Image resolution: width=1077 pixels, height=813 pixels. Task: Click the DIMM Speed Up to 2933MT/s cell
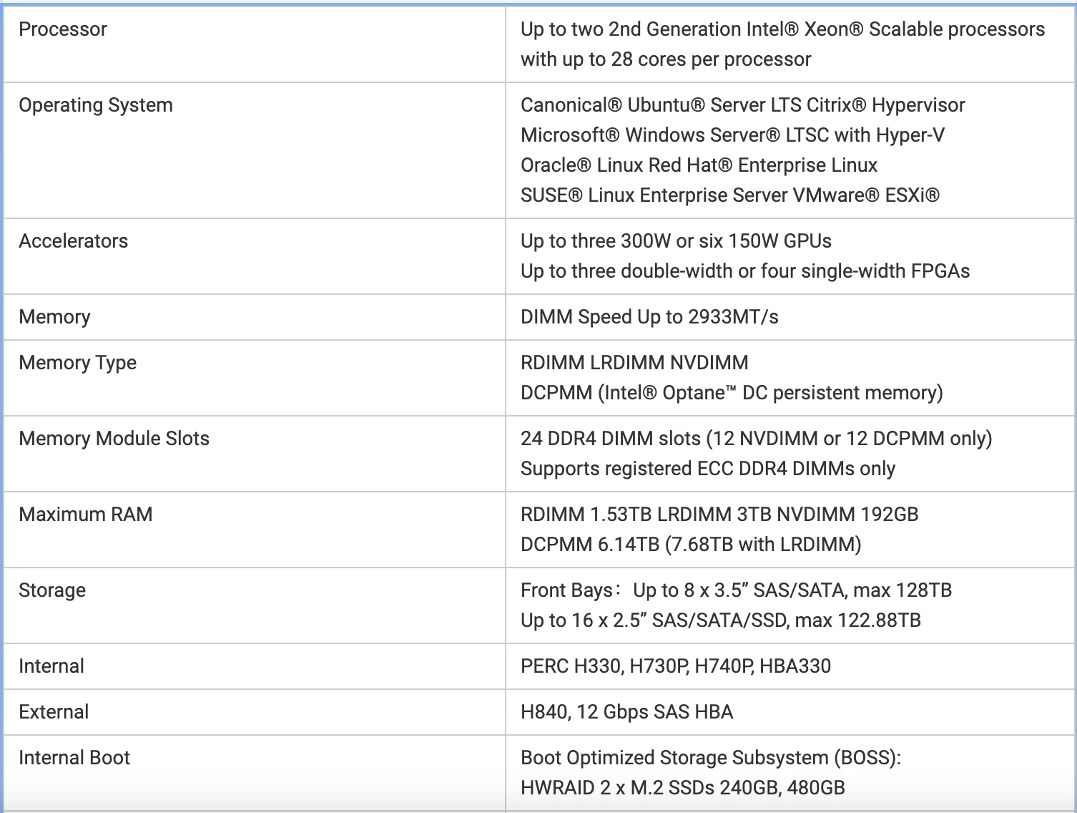click(x=649, y=317)
